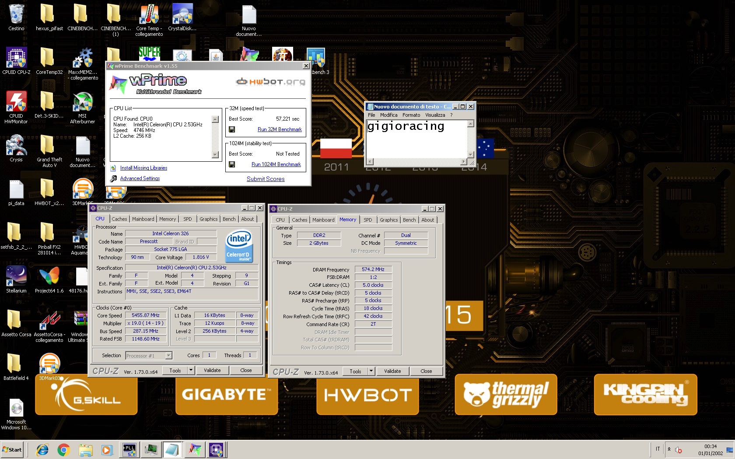Open the Tools dropdown arrow in left CPU-Z
735x459 pixels.
pos(191,370)
